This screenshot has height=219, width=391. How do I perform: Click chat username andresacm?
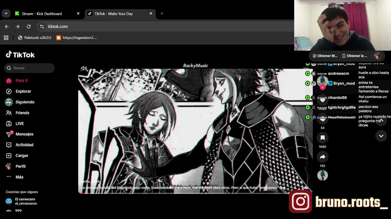click(x=338, y=73)
